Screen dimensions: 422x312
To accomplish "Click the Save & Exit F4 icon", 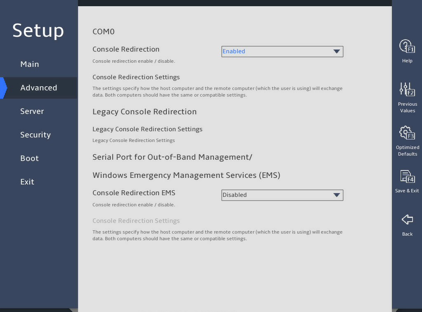I will click(x=407, y=176).
